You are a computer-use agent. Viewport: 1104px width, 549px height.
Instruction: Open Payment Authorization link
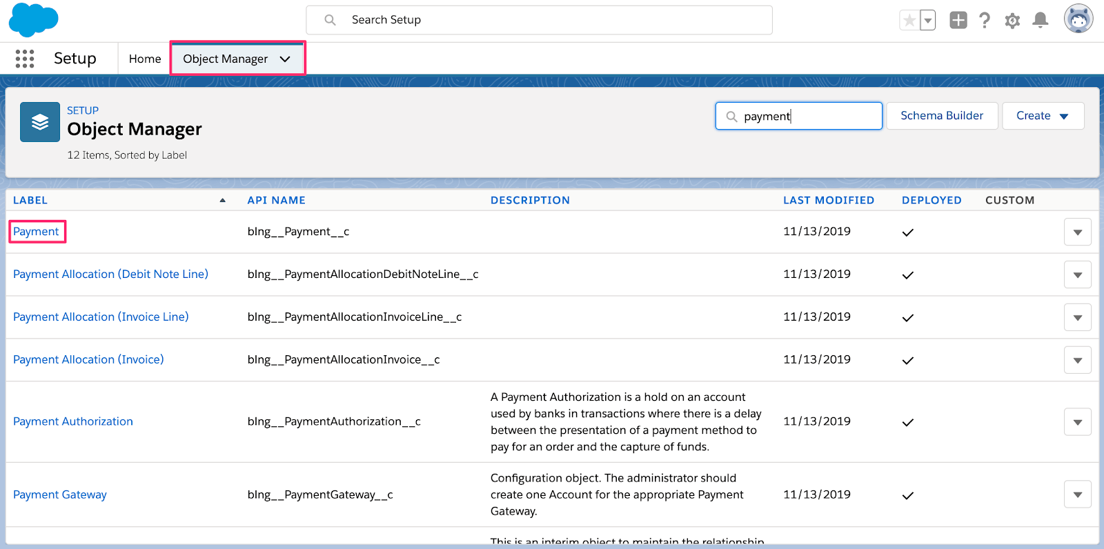73,421
